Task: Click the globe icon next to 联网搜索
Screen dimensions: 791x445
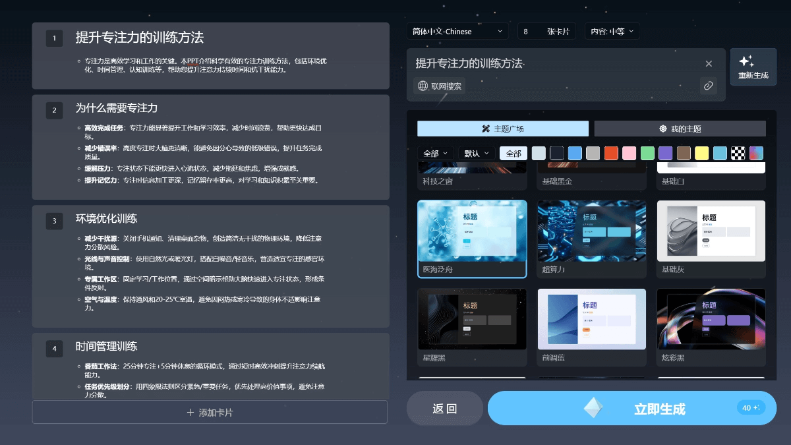Action: tap(422, 86)
